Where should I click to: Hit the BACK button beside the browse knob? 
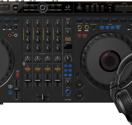click(x=32, y=5)
